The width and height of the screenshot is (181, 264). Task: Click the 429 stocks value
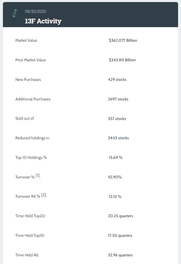[x=117, y=79]
